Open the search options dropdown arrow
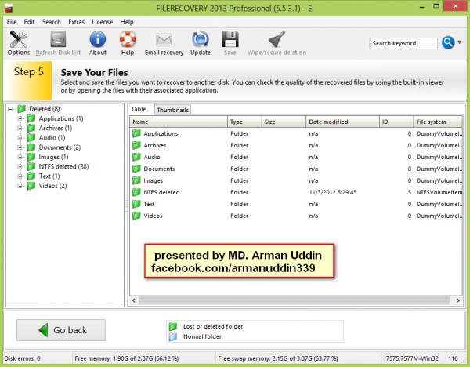Screen dimensions: 470x367 (x=460, y=42)
